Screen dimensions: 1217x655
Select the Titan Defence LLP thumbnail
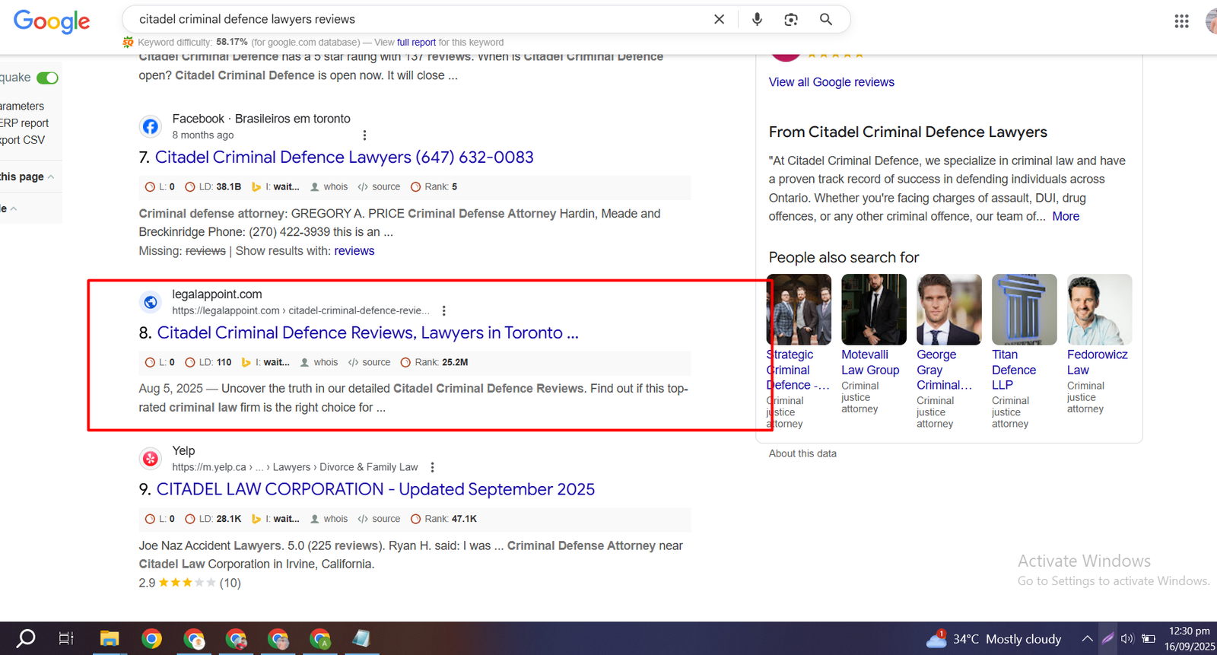[1024, 310]
